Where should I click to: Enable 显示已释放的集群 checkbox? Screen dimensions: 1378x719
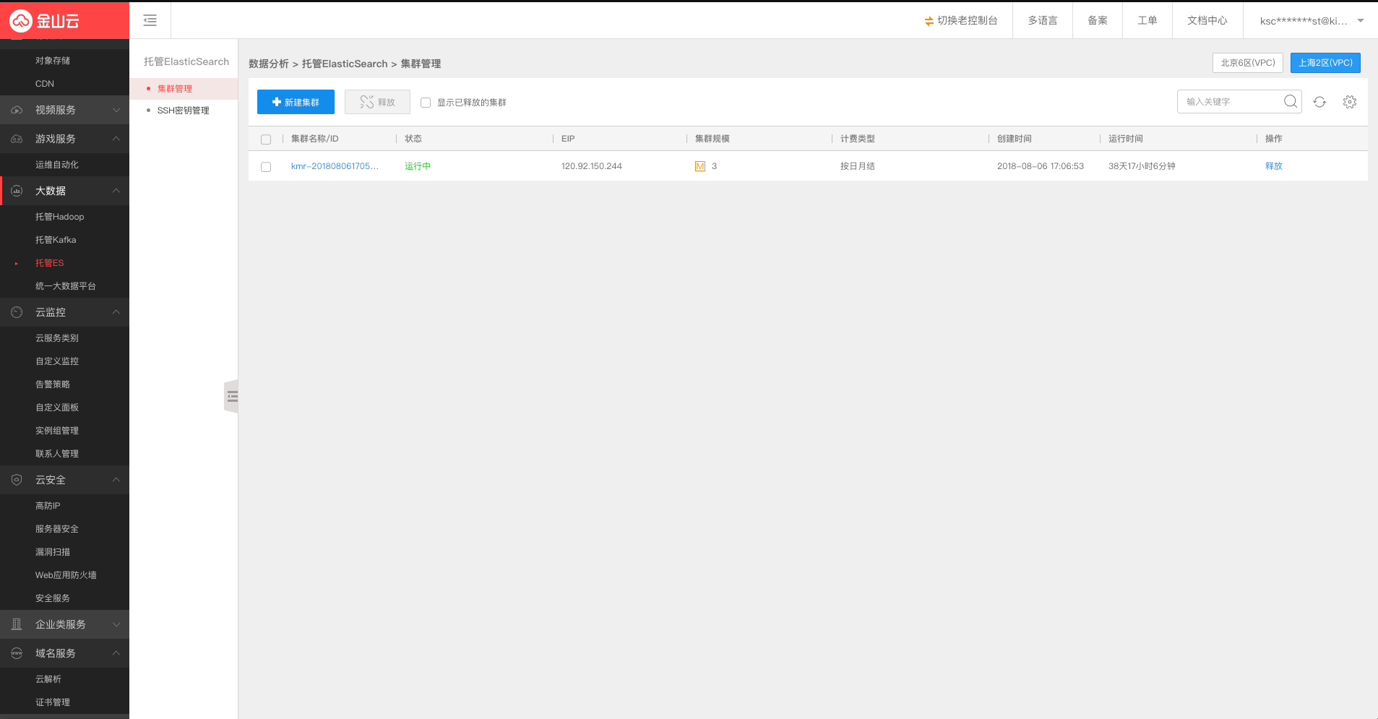[x=426, y=103]
